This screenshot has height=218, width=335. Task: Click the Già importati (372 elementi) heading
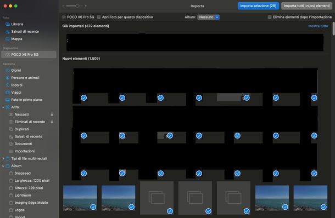(86, 26)
